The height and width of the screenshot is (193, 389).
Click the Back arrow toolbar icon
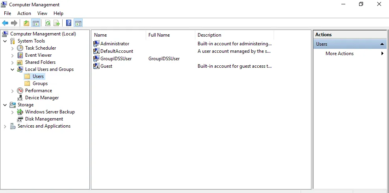pos(5,23)
